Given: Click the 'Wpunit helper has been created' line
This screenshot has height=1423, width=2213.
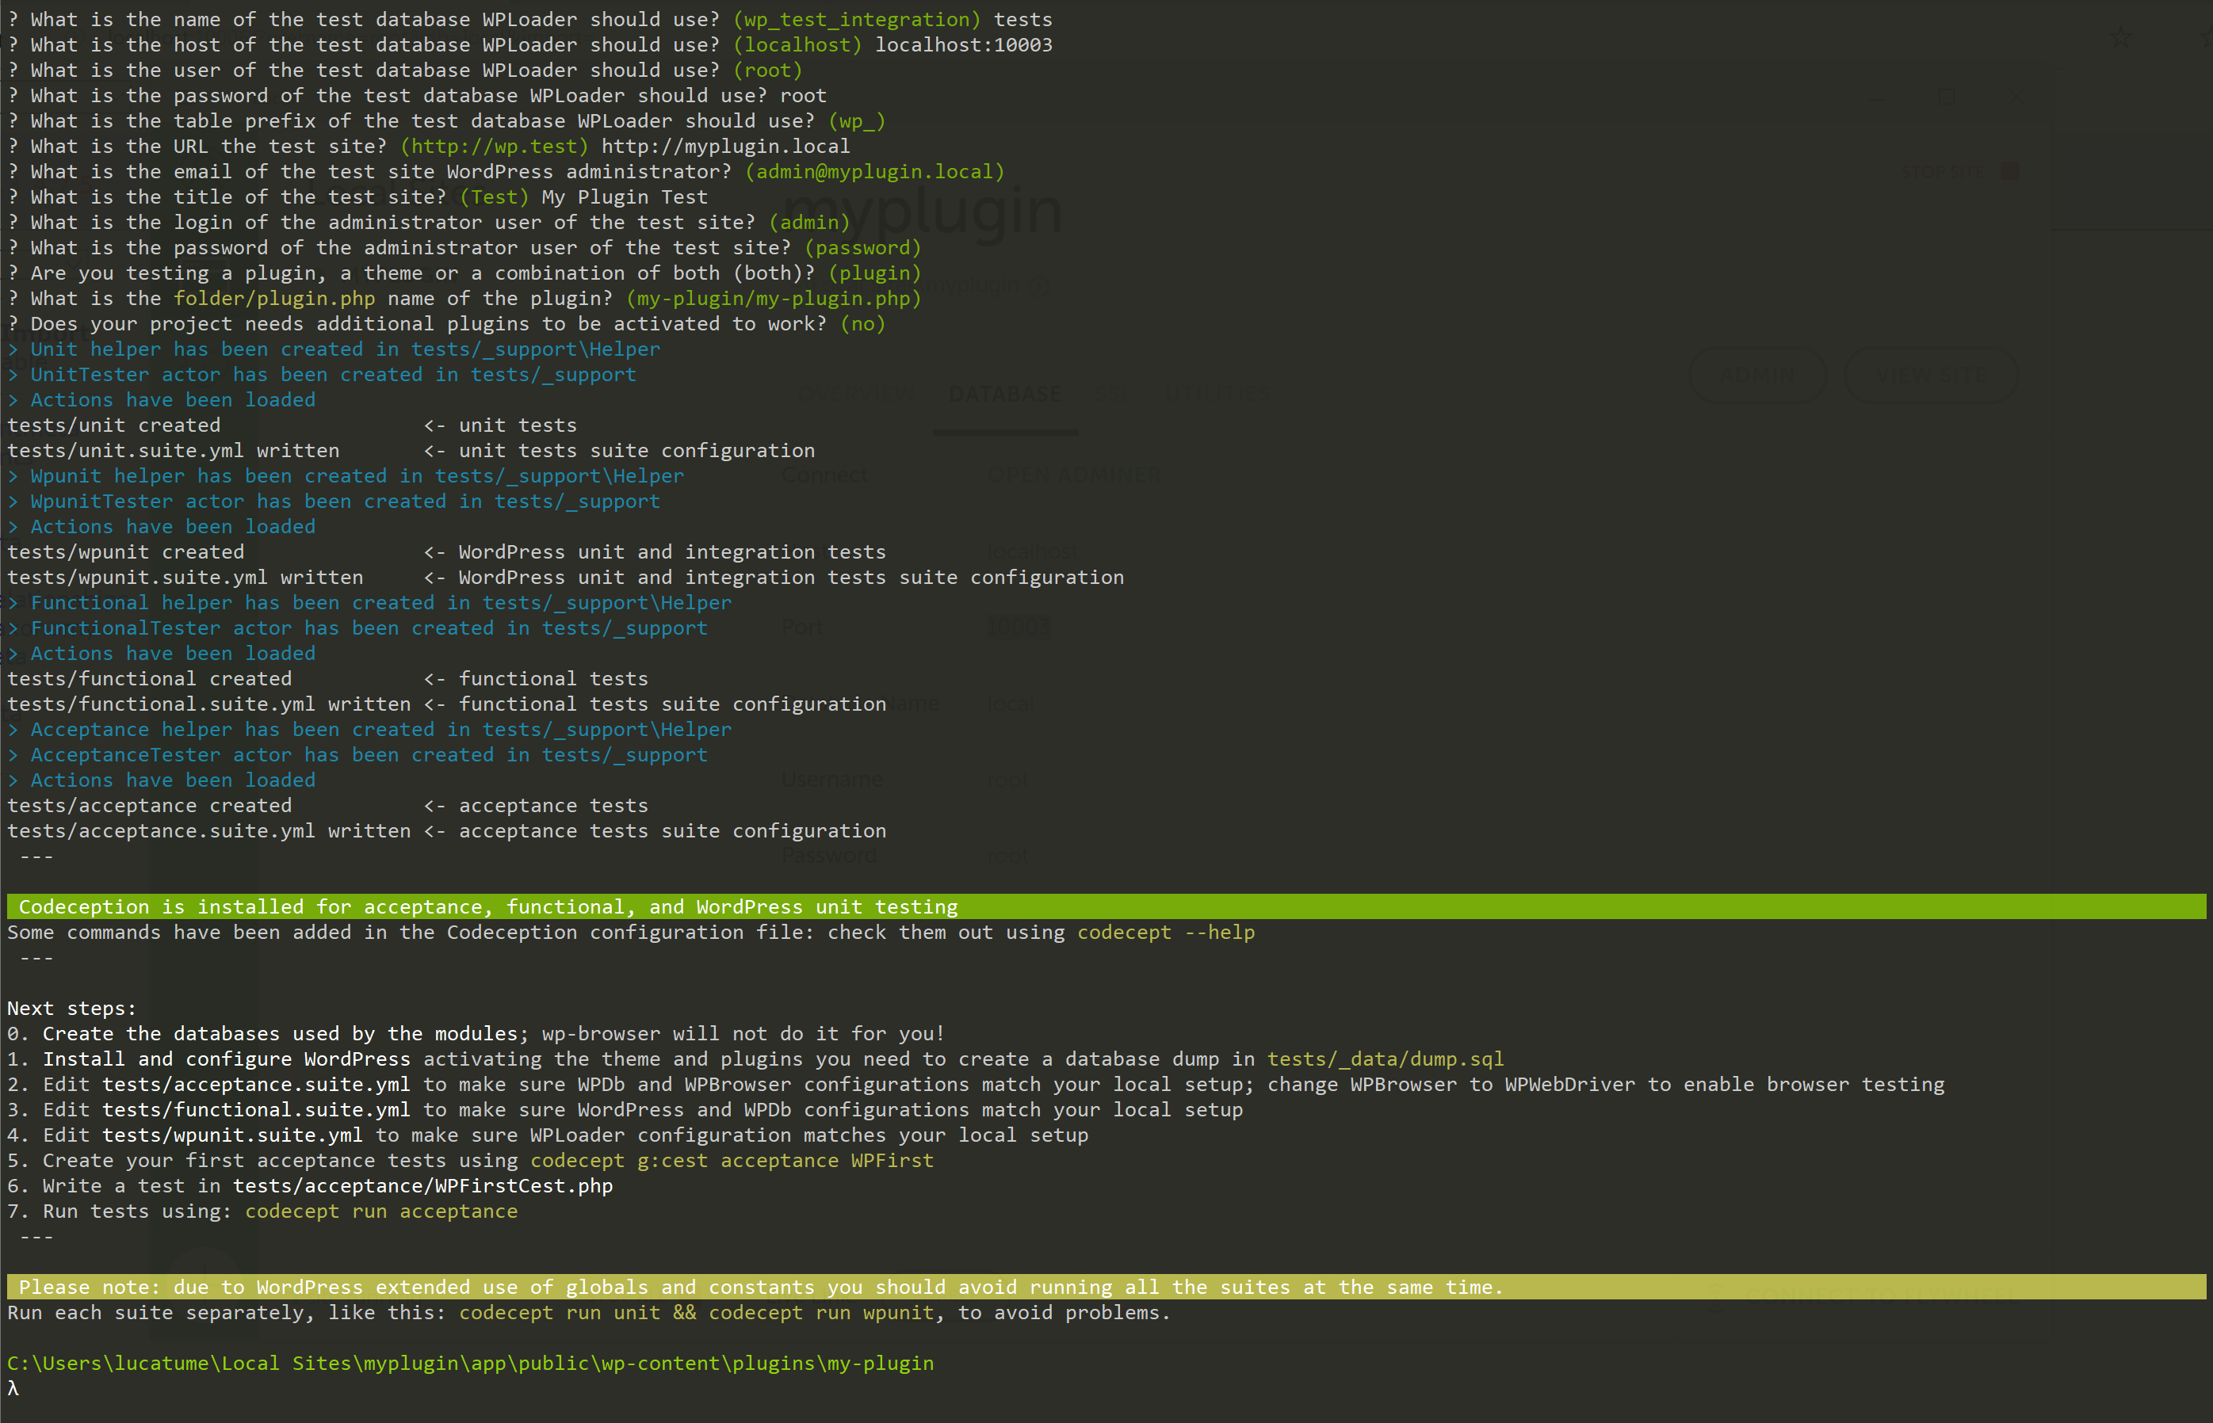Looking at the screenshot, I should pos(346,476).
